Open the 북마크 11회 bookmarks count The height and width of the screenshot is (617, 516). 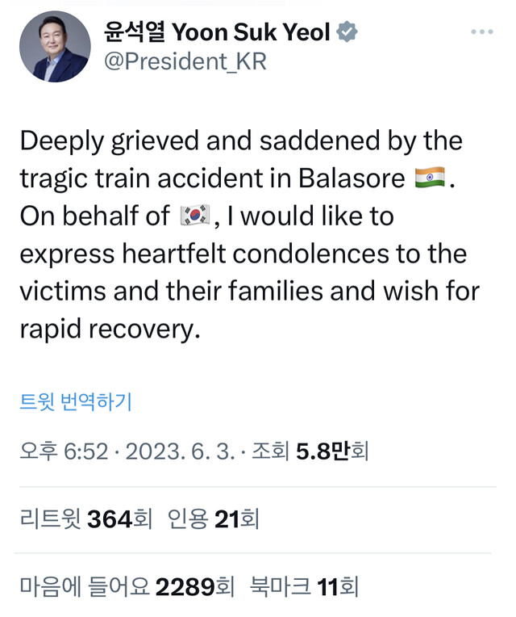click(x=304, y=586)
